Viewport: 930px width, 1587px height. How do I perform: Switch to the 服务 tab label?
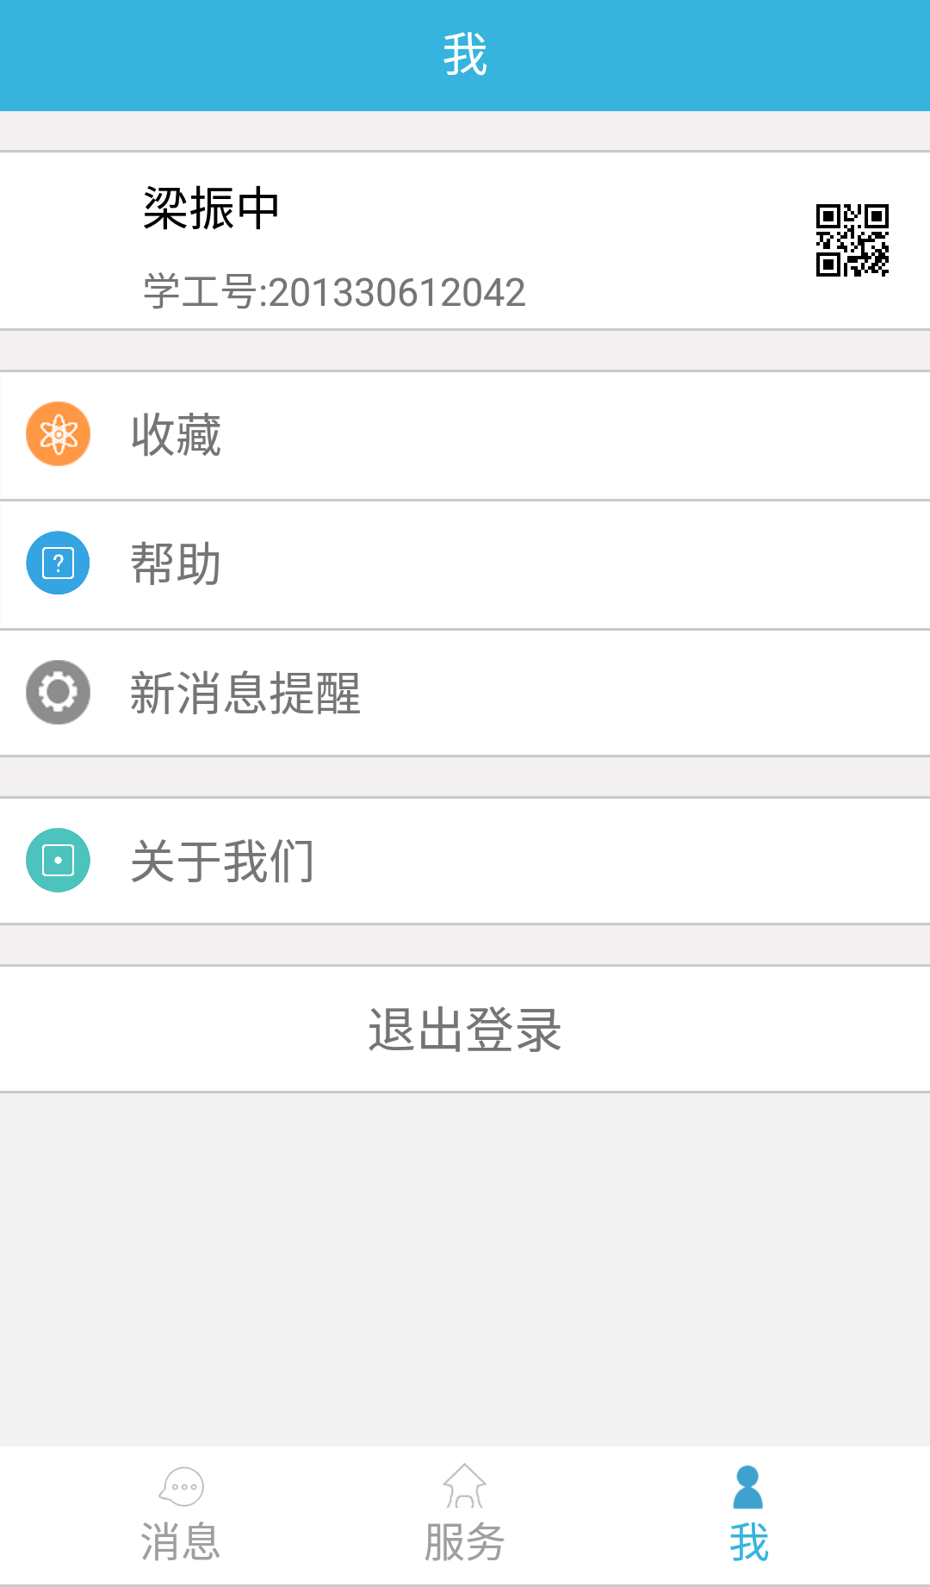465,1541
